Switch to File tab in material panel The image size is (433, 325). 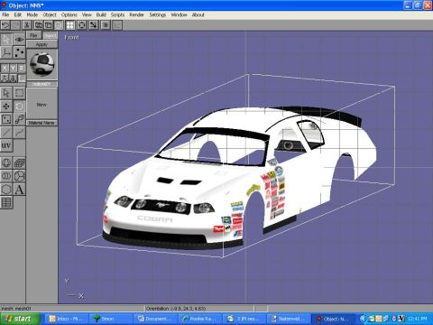33,35
